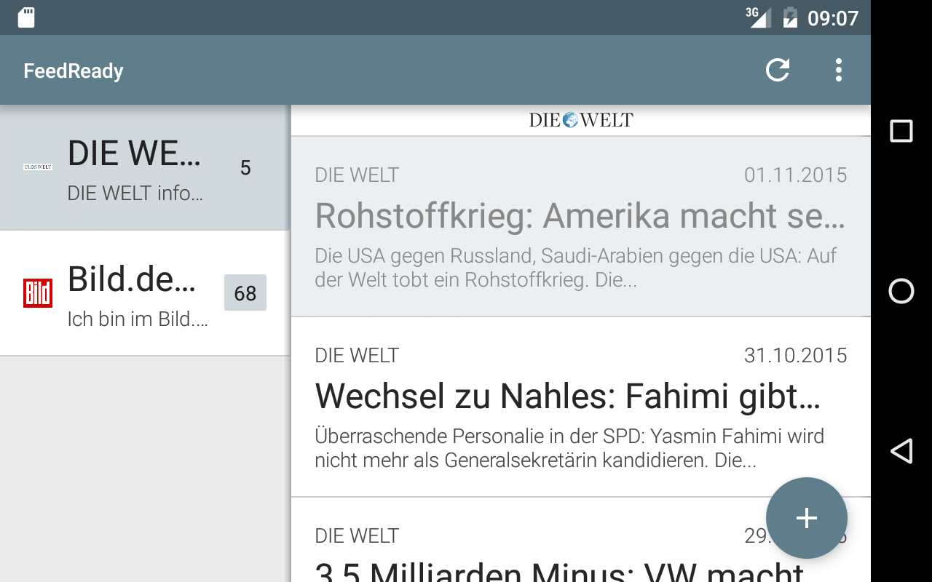
Task: Open article 3,5 Milliarden Minus: VW macht
Action: (x=581, y=541)
